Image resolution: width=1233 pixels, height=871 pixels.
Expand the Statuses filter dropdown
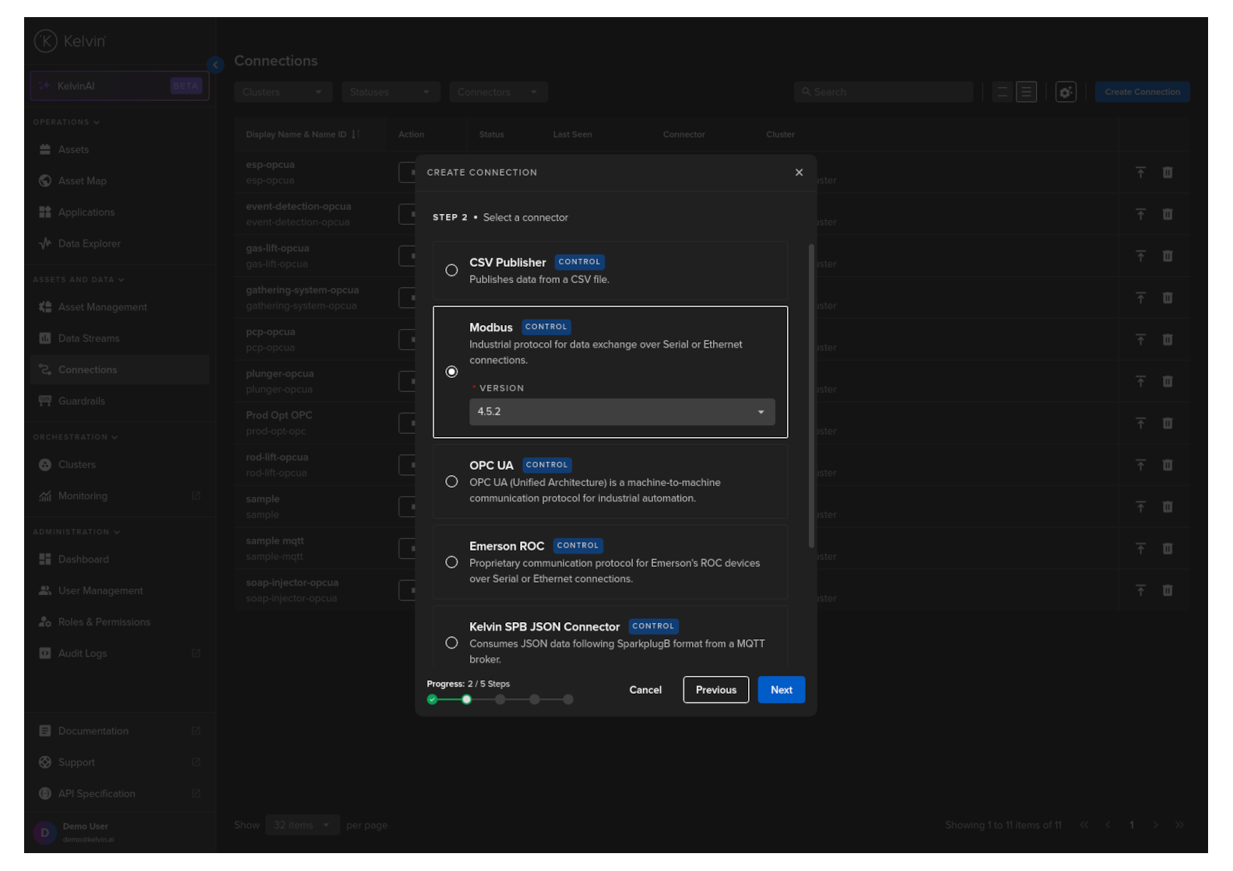click(x=390, y=92)
